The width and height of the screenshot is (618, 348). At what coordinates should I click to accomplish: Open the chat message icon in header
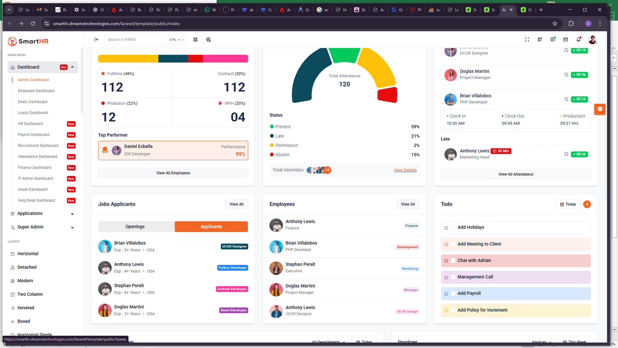coord(553,39)
